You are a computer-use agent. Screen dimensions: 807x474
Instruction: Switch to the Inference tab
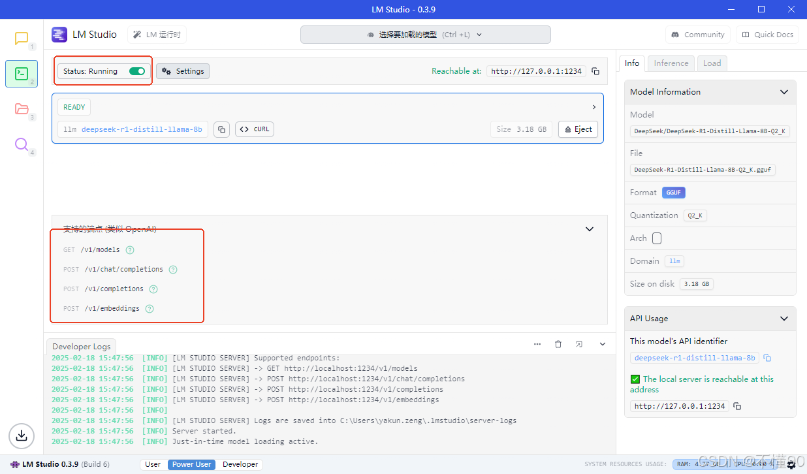pos(671,63)
